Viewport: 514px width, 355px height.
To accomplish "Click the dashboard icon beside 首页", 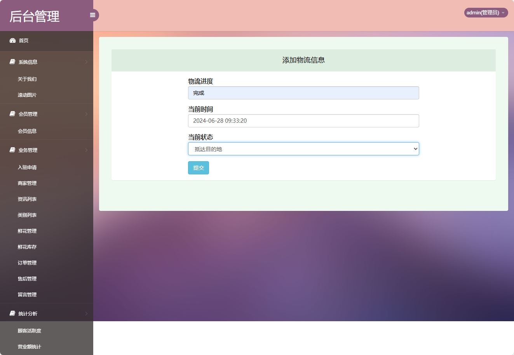I will 12,40.
